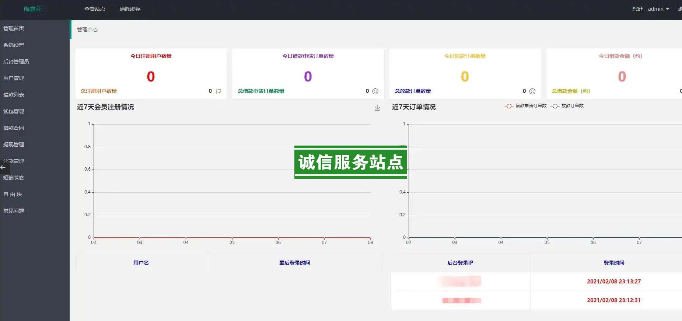The width and height of the screenshot is (682, 321).
Task: Open 系统设置 in the sidebar
Action: pos(14,45)
